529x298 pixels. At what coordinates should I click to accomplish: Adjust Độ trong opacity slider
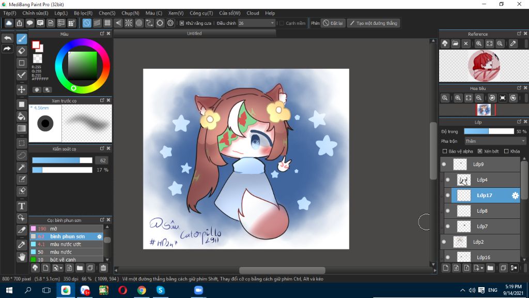click(489, 131)
